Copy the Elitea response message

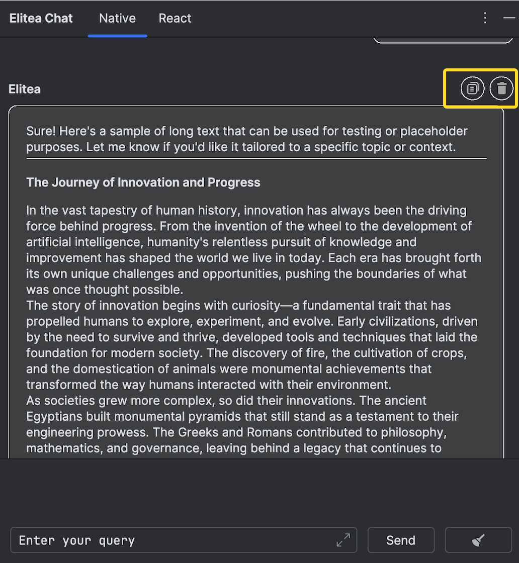472,88
